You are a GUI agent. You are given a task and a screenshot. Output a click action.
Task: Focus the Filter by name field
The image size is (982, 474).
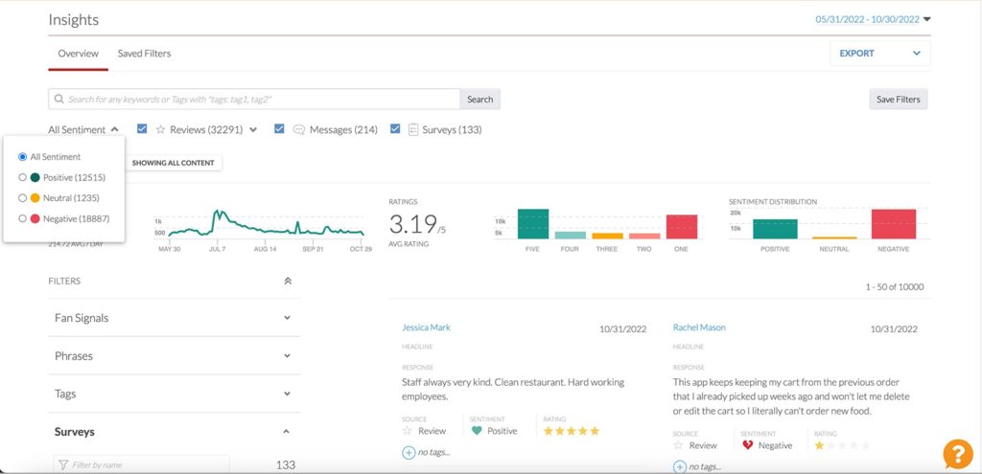142,464
